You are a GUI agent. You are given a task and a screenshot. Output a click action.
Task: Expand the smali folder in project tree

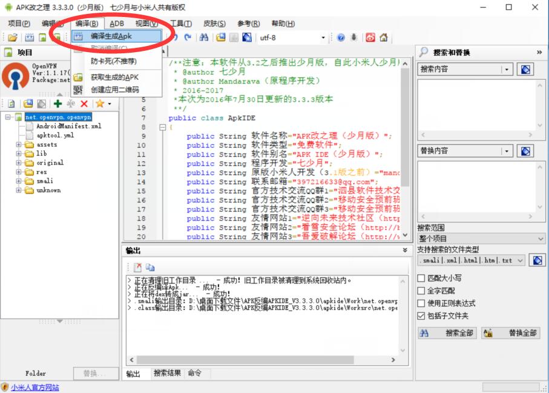(x=19, y=181)
